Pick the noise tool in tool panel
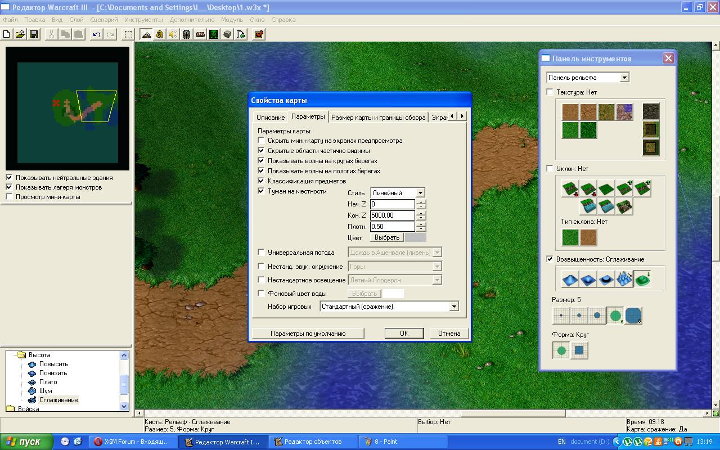The height and width of the screenshot is (450, 720). tap(624, 278)
